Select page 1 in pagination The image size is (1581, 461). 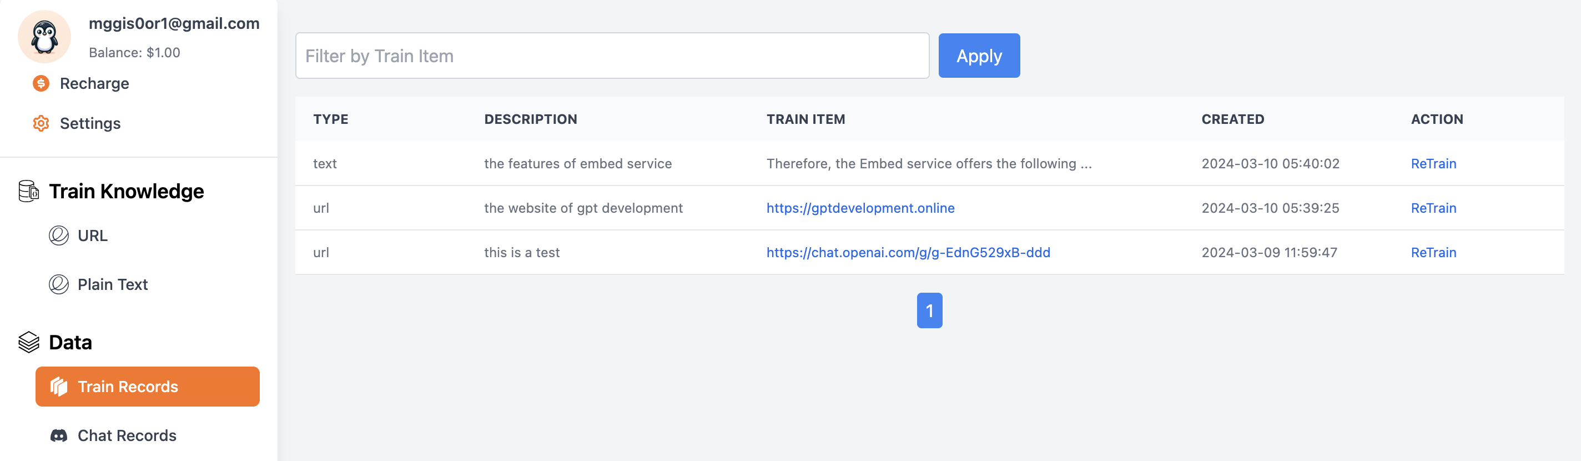(929, 310)
